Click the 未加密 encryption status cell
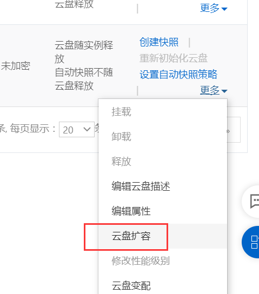The width and height of the screenshot is (259, 294). click(x=16, y=66)
